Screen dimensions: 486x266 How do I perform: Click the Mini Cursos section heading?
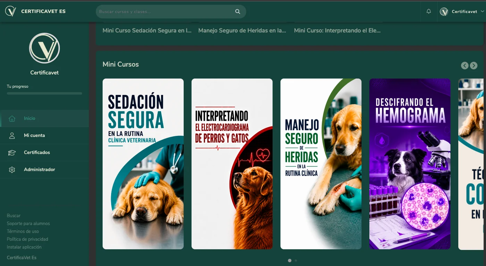pyautogui.click(x=120, y=65)
